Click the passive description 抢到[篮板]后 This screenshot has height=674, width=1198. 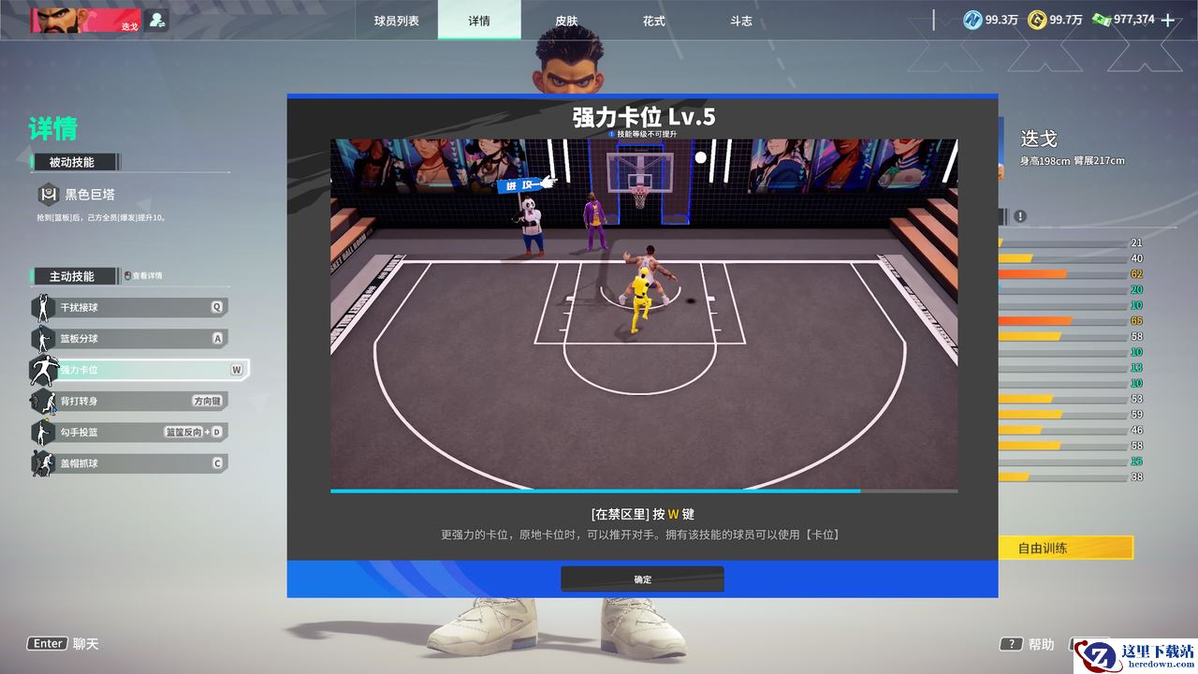(100, 217)
